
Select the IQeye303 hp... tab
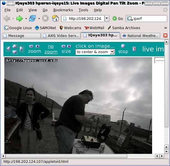(x=100, y=35)
